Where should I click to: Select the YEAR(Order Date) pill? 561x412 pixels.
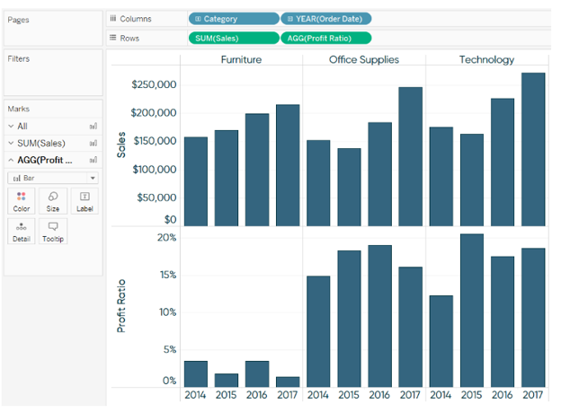pyautogui.click(x=326, y=19)
